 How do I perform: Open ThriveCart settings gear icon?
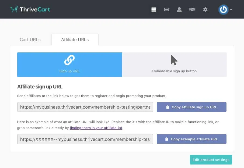205,9
